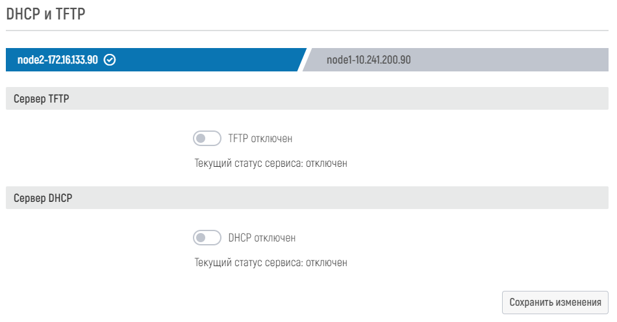Click the horizontal line under the page title
The width and height of the screenshot is (617, 322).
(x=307, y=31)
